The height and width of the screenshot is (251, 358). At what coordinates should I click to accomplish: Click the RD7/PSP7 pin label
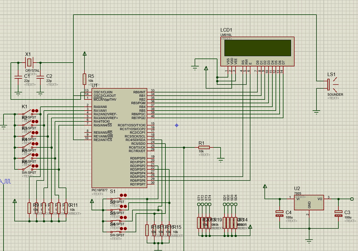[x=138, y=184]
